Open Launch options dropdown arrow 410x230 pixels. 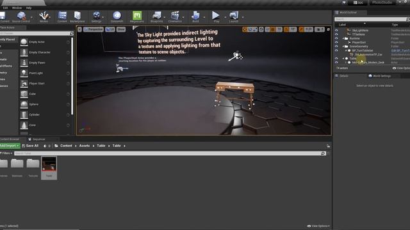pos(243,17)
